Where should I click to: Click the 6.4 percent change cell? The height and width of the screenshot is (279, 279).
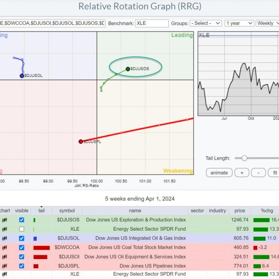[x=261, y=266]
